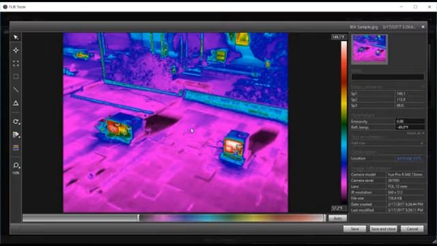The image size is (437, 246).
Task: Collapse the Measurements section chevron
Action: point(422,87)
